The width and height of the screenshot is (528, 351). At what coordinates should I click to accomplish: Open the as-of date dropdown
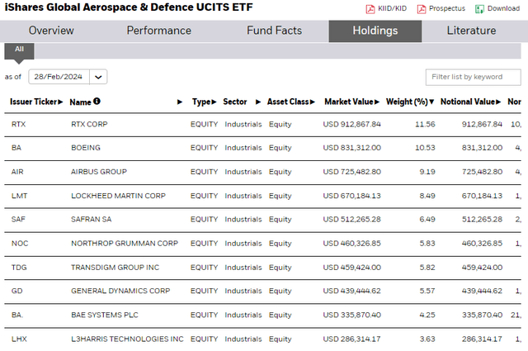(x=99, y=77)
